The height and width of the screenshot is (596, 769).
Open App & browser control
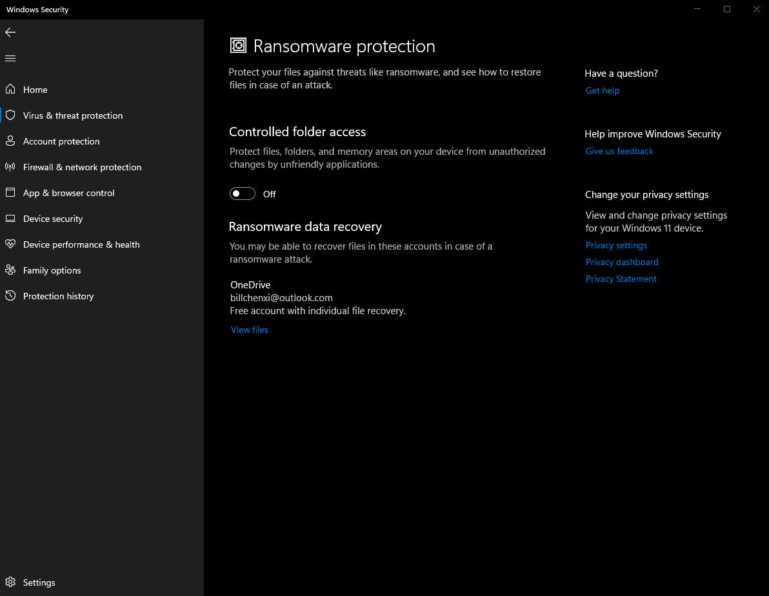(101, 193)
